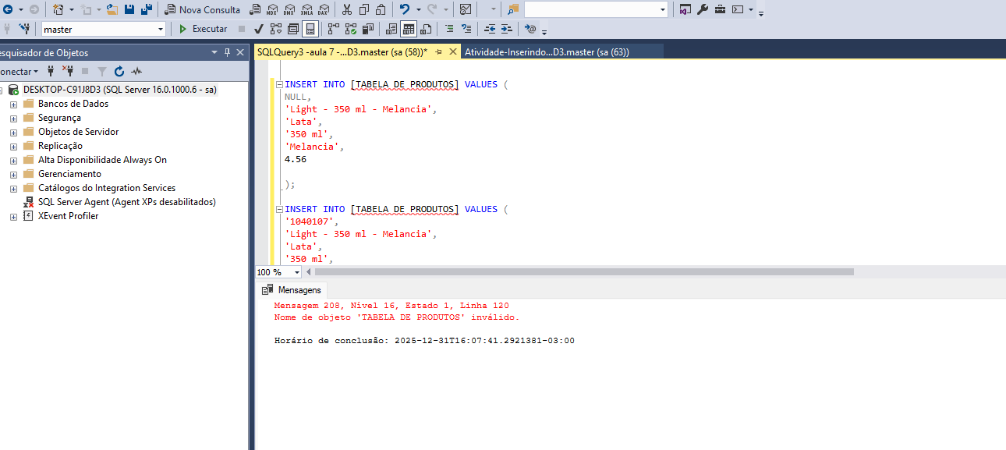Paste from the clipboard
Viewport: 1006px width, 450px height.
(x=381, y=9)
